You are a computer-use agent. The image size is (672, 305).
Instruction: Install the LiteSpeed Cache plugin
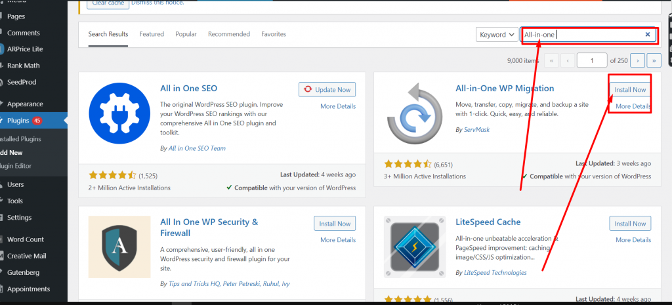630,224
